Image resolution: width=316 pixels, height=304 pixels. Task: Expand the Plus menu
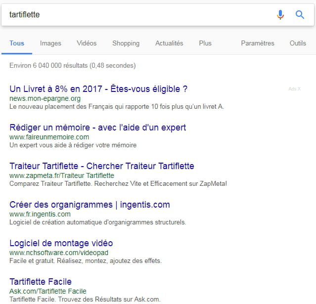205,43
